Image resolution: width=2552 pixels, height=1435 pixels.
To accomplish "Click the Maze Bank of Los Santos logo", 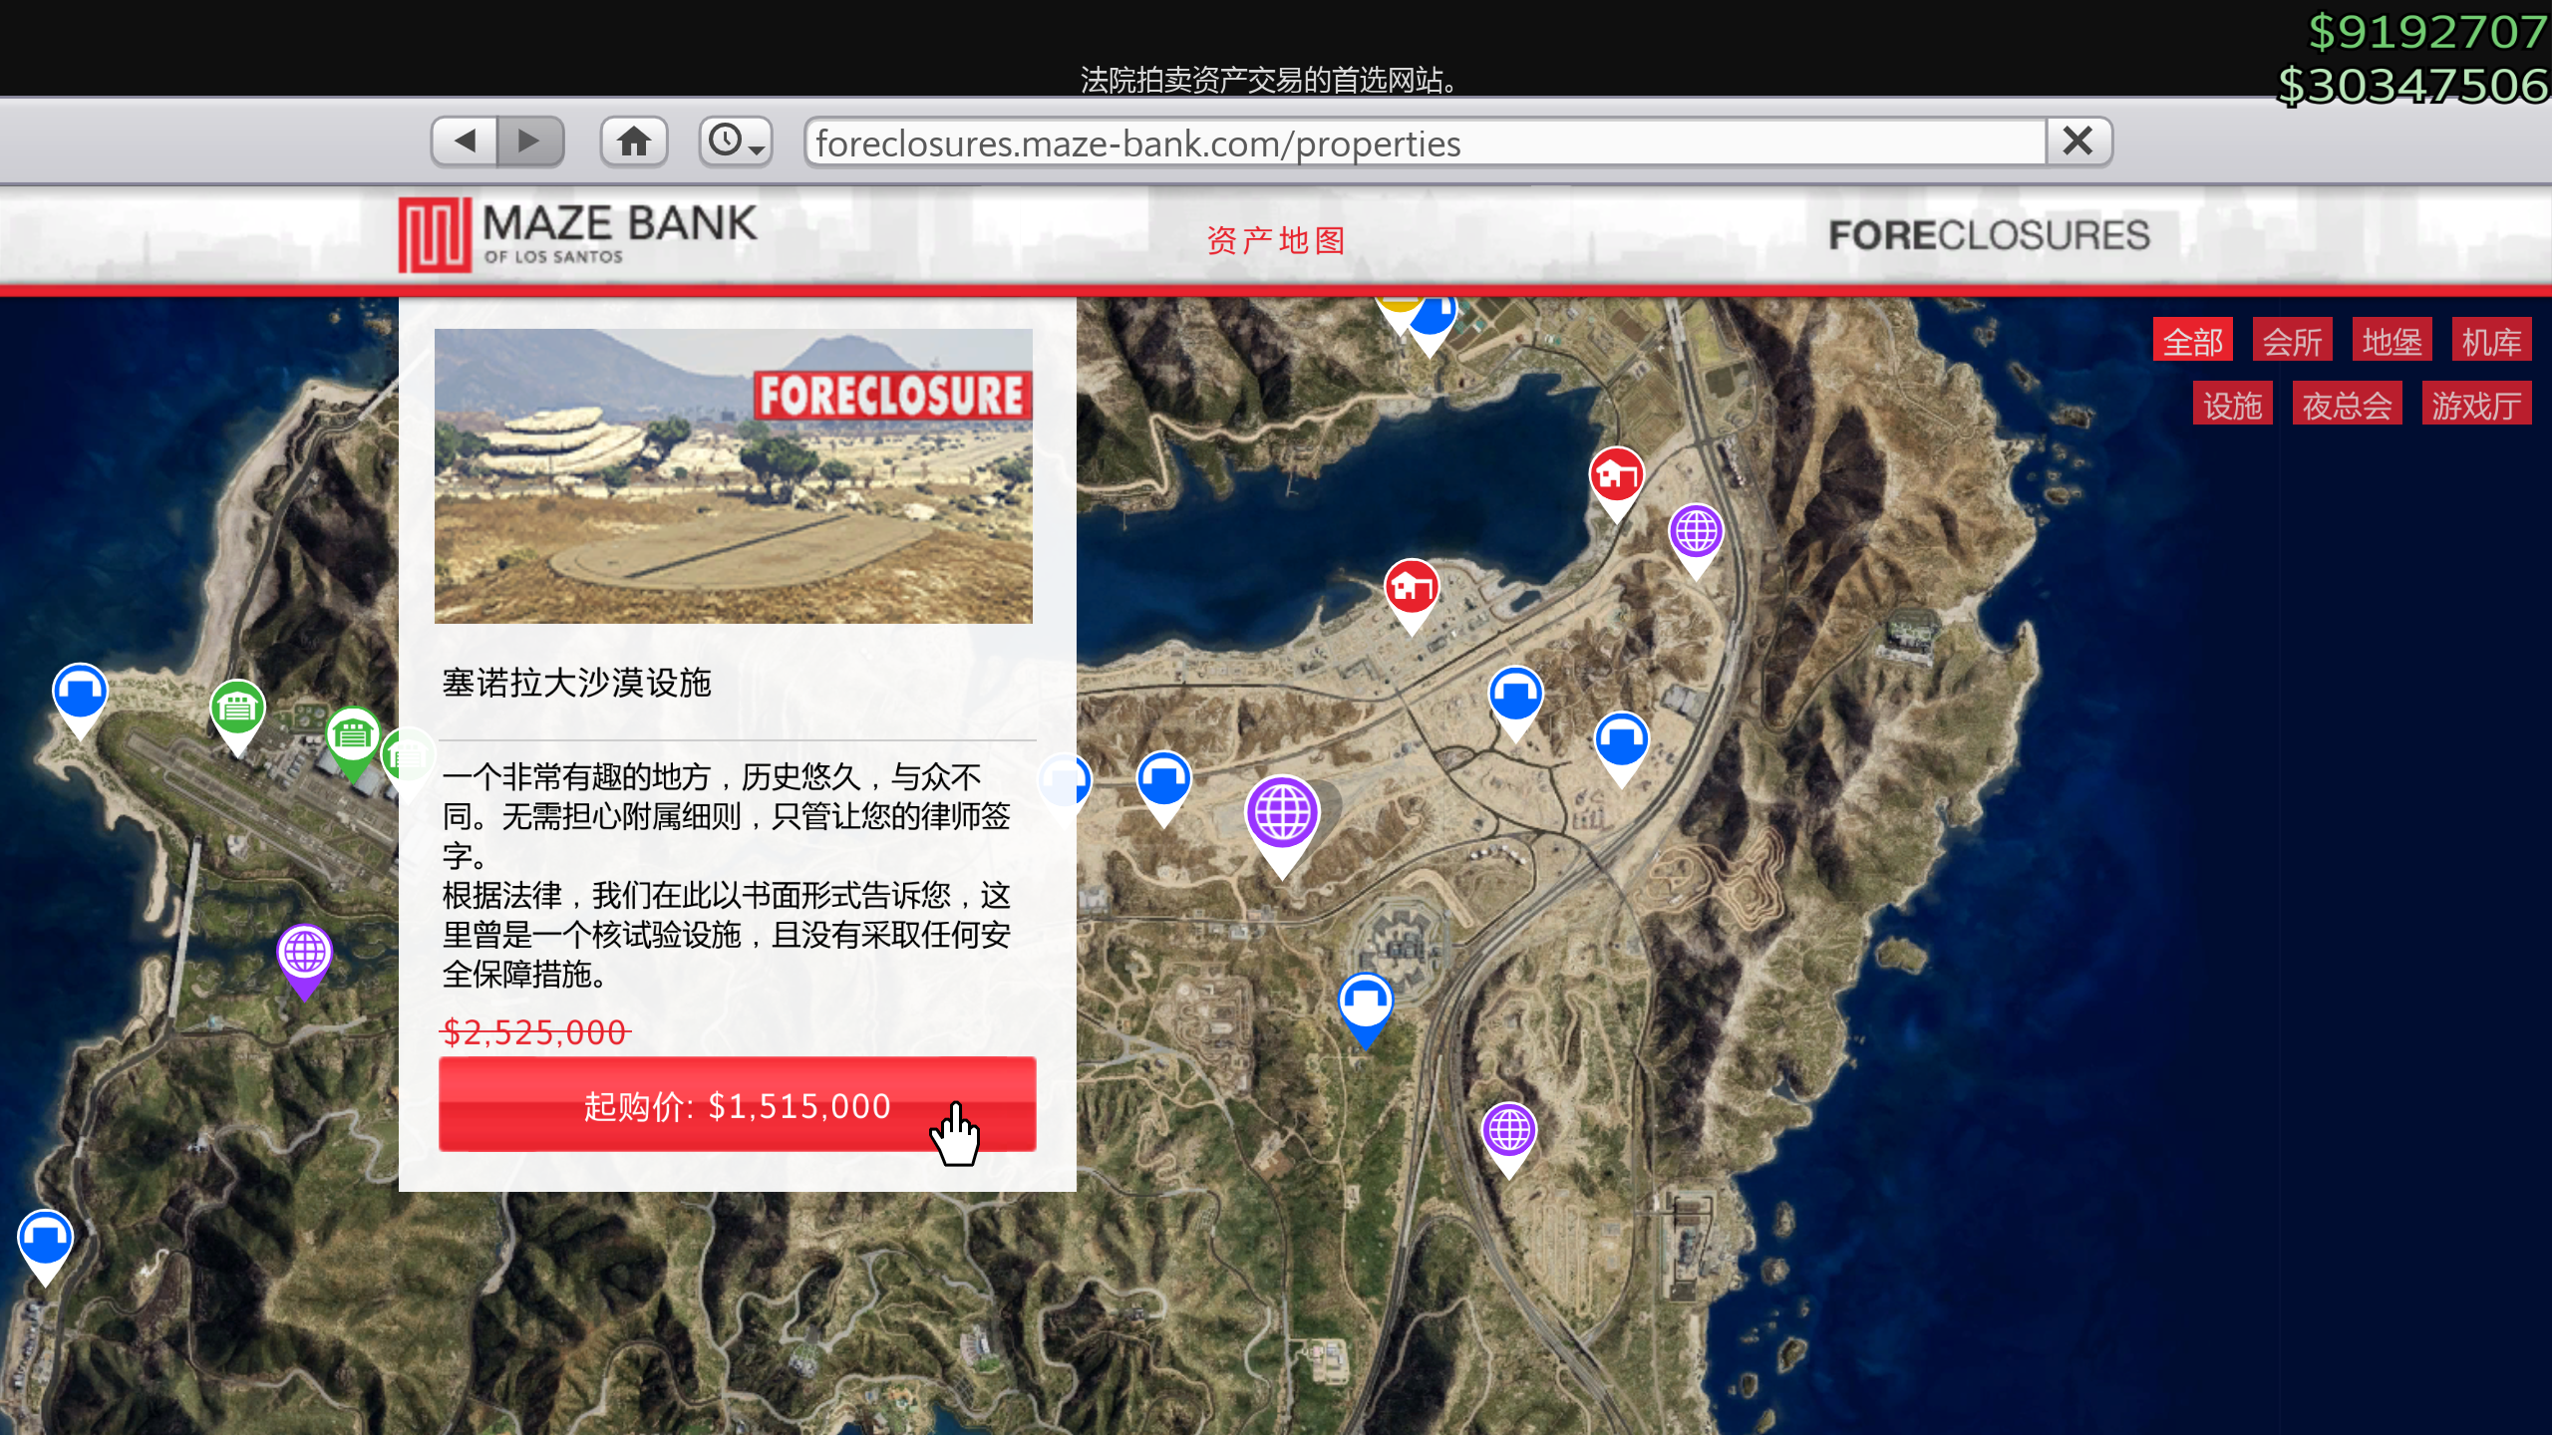I will 578,235.
